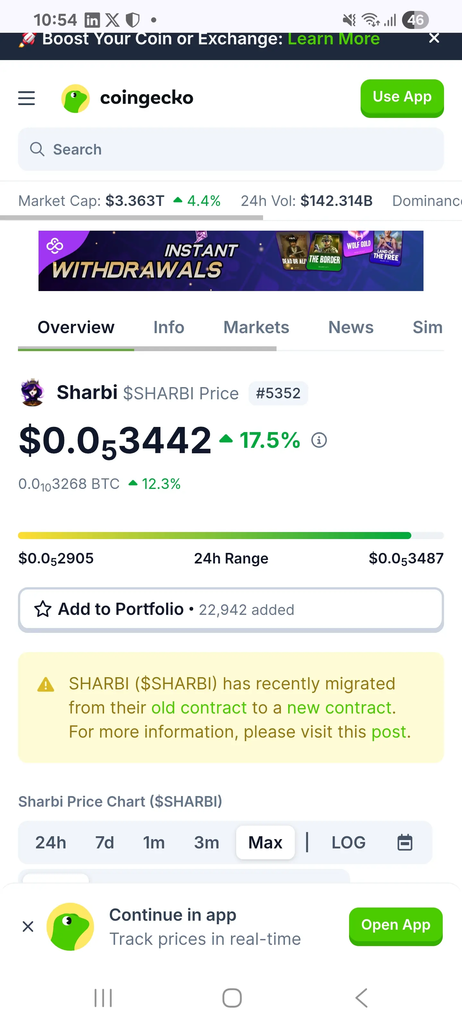Tap the Sharbi coin avatar icon

tap(32, 393)
